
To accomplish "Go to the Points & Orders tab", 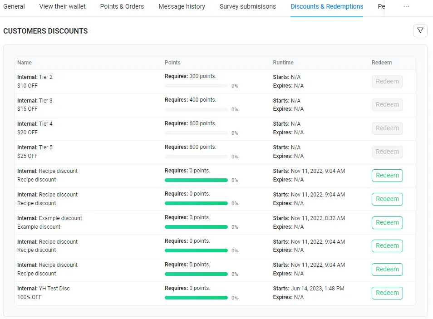I will (122, 7).
